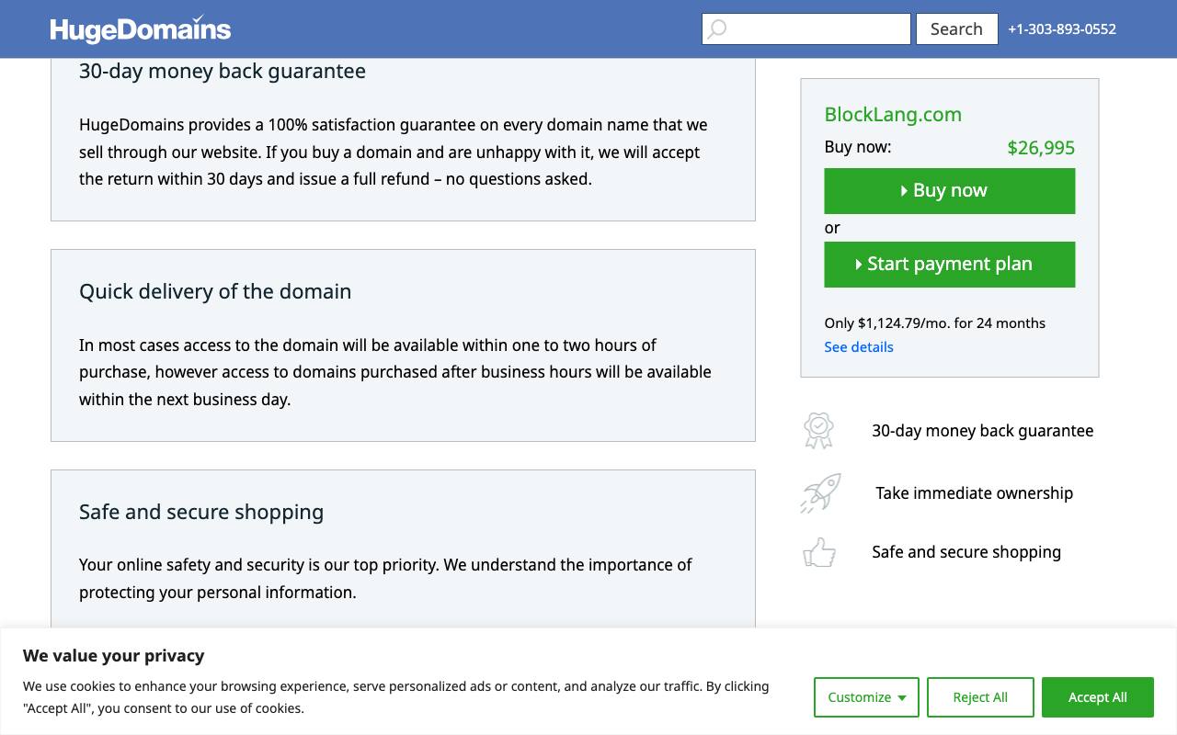This screenshot has width=1177, height=735.
Task: Click the money back guarantee ribbon icon
Action: [x=818, y=430]
